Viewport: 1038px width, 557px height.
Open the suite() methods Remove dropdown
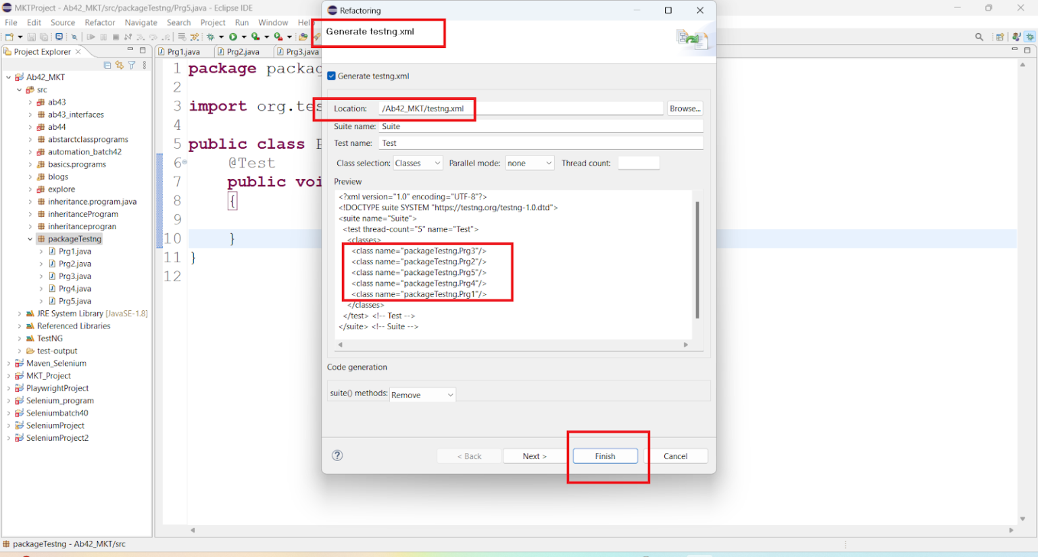click(x=422, y=395)
